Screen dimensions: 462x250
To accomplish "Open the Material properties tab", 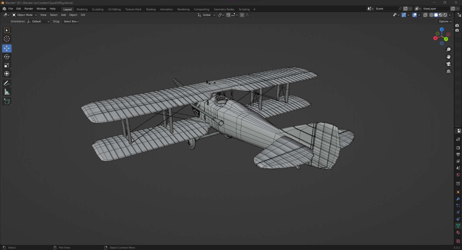I will (x=458, y=232).
